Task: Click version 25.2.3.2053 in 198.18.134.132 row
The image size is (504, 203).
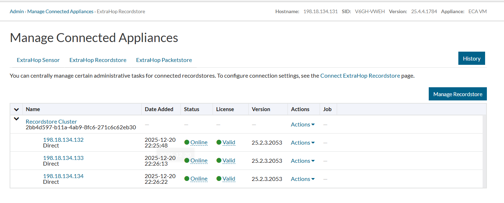Action: tap(267, 142)
